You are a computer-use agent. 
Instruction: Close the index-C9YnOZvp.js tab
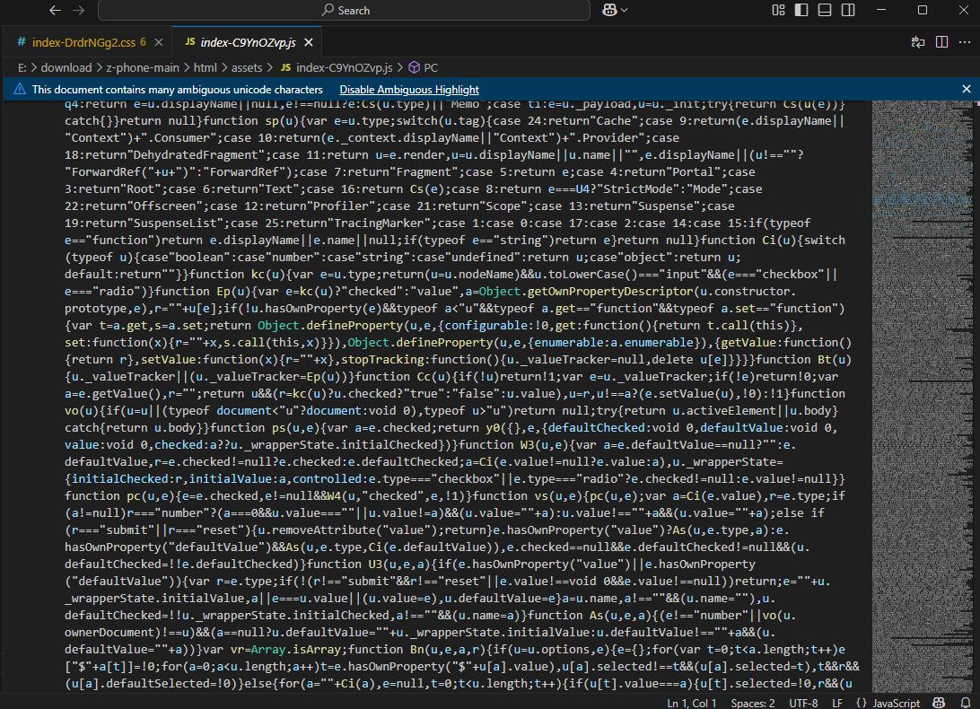click(x=309, y=42)
